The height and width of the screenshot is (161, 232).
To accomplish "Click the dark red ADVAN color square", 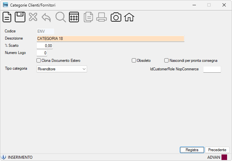I will (x=224, y=157).
